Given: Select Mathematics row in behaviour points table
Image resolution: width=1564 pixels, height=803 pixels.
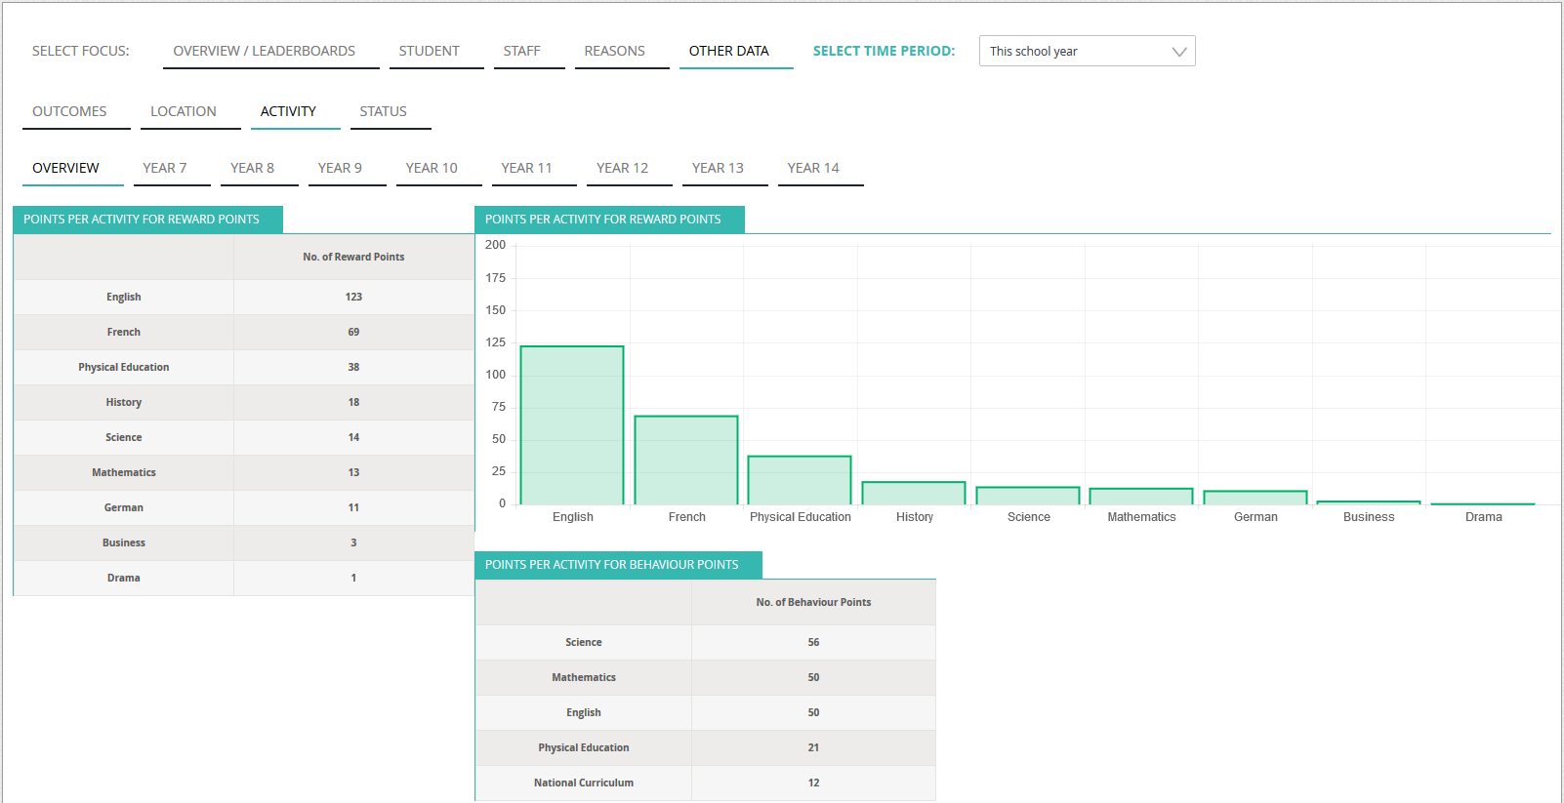Looking at the screenshot, I should pyautogui.click(x=706, y=678).
